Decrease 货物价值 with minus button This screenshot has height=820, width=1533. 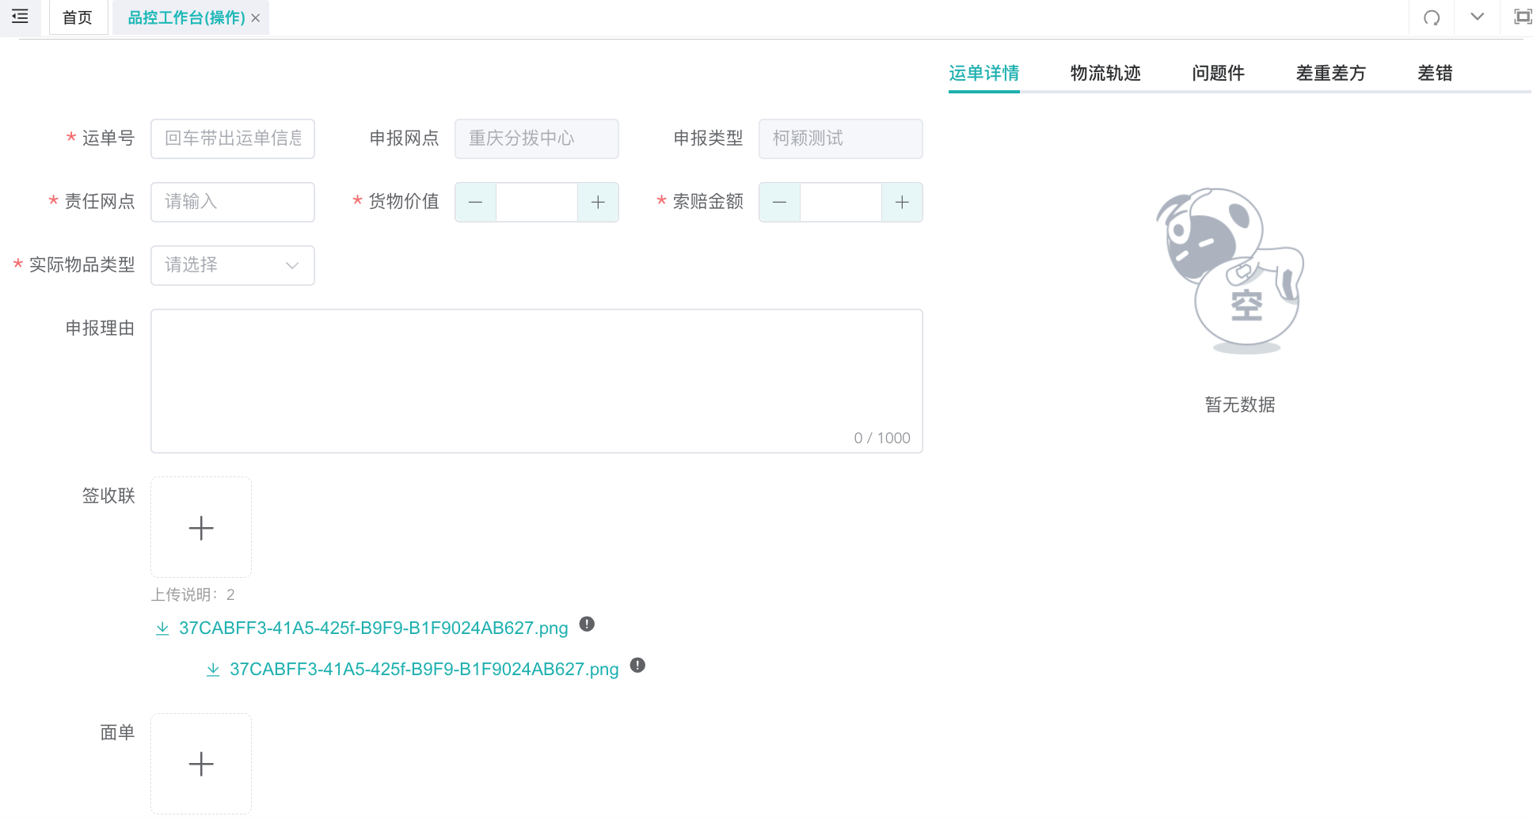point(475,202)
